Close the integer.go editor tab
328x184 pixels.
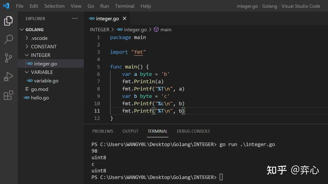tap(124, 18)
